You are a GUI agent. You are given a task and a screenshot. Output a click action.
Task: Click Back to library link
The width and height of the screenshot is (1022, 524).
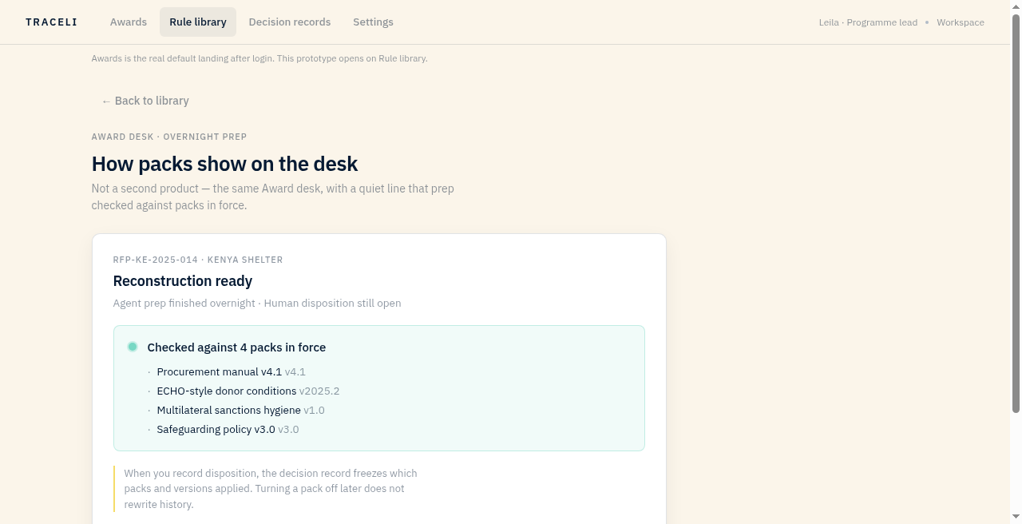[x=145, y=101]
